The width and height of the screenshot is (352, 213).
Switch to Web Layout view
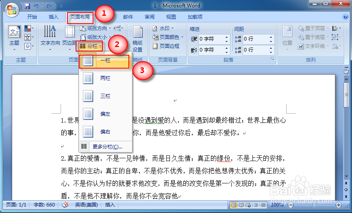pyautogui.click(x=248, y=205)
